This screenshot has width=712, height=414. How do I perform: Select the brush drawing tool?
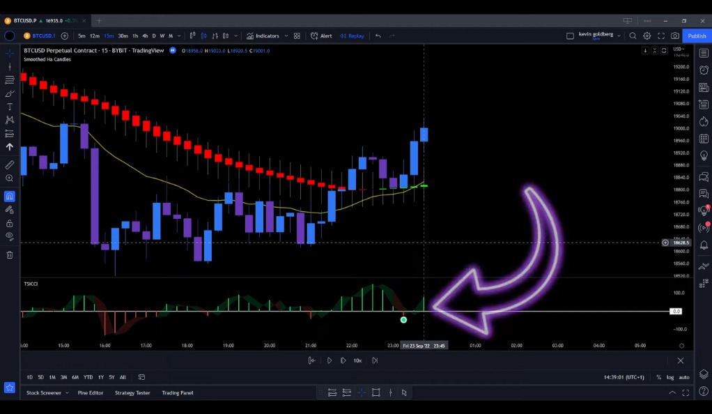pyautogui.click(x=10, y=93)
